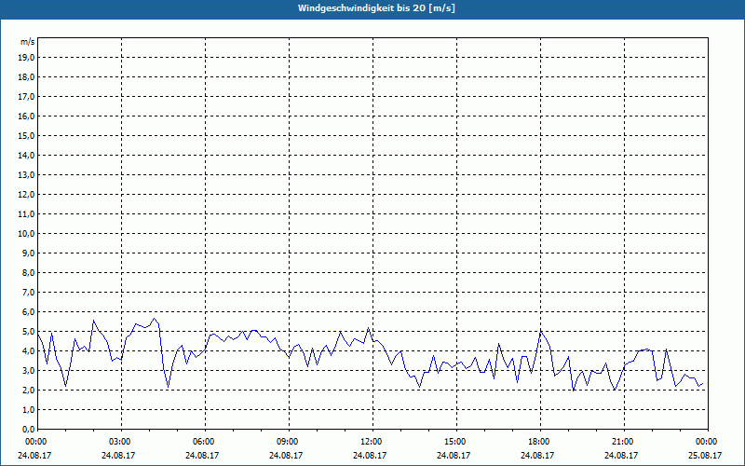
Task: Select the '5,0' y-axis value
Action: [28, 332]
